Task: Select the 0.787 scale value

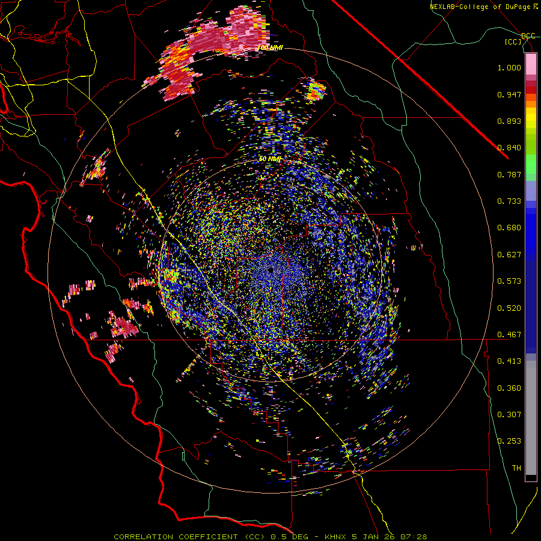Action: click(x=509, y=174)
